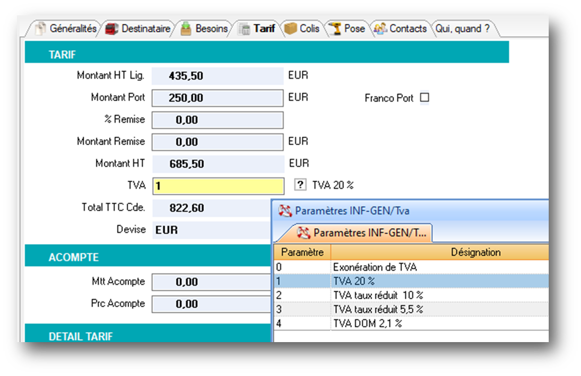This screenshot has width=581, height=376.
Task: Enable the Franco Port checkbox
Action: click(424, 98)
